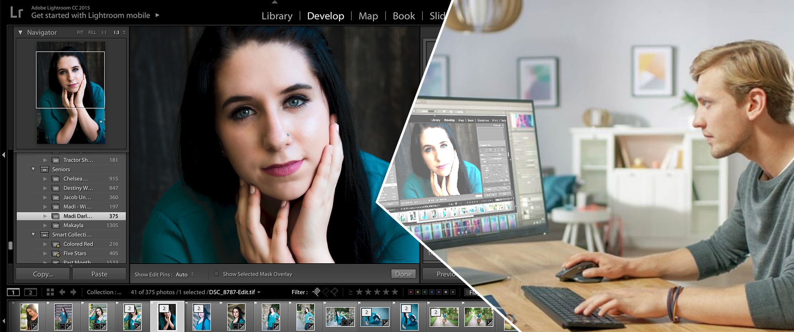Click the Navigator preview image

pyautogui.click(x=71, y=93)
